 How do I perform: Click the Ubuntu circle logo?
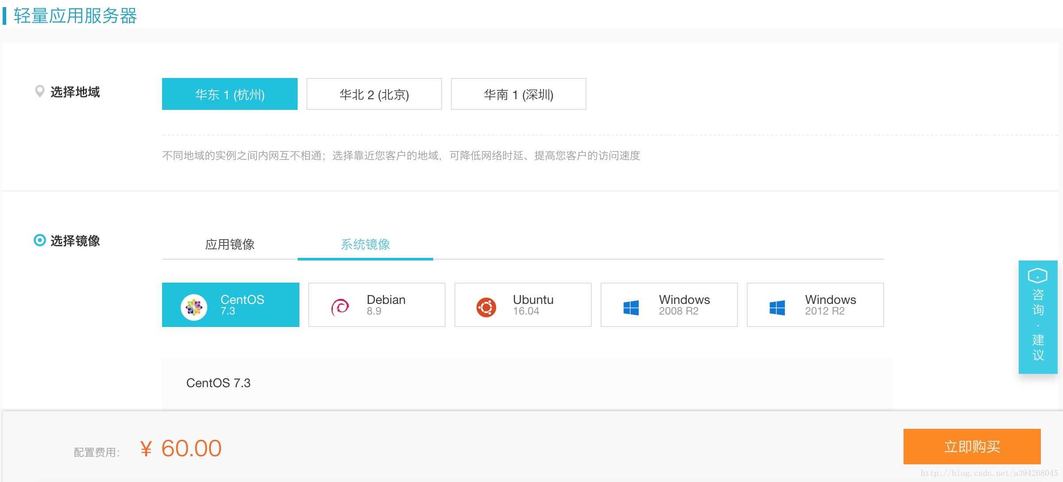coord(486,307)
